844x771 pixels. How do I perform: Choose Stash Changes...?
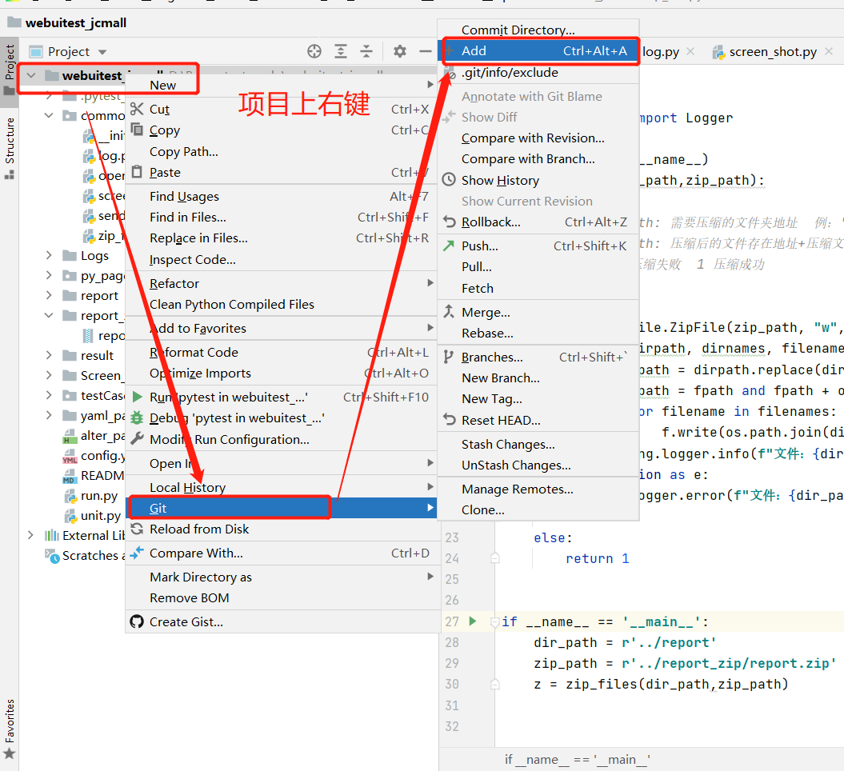538,445
